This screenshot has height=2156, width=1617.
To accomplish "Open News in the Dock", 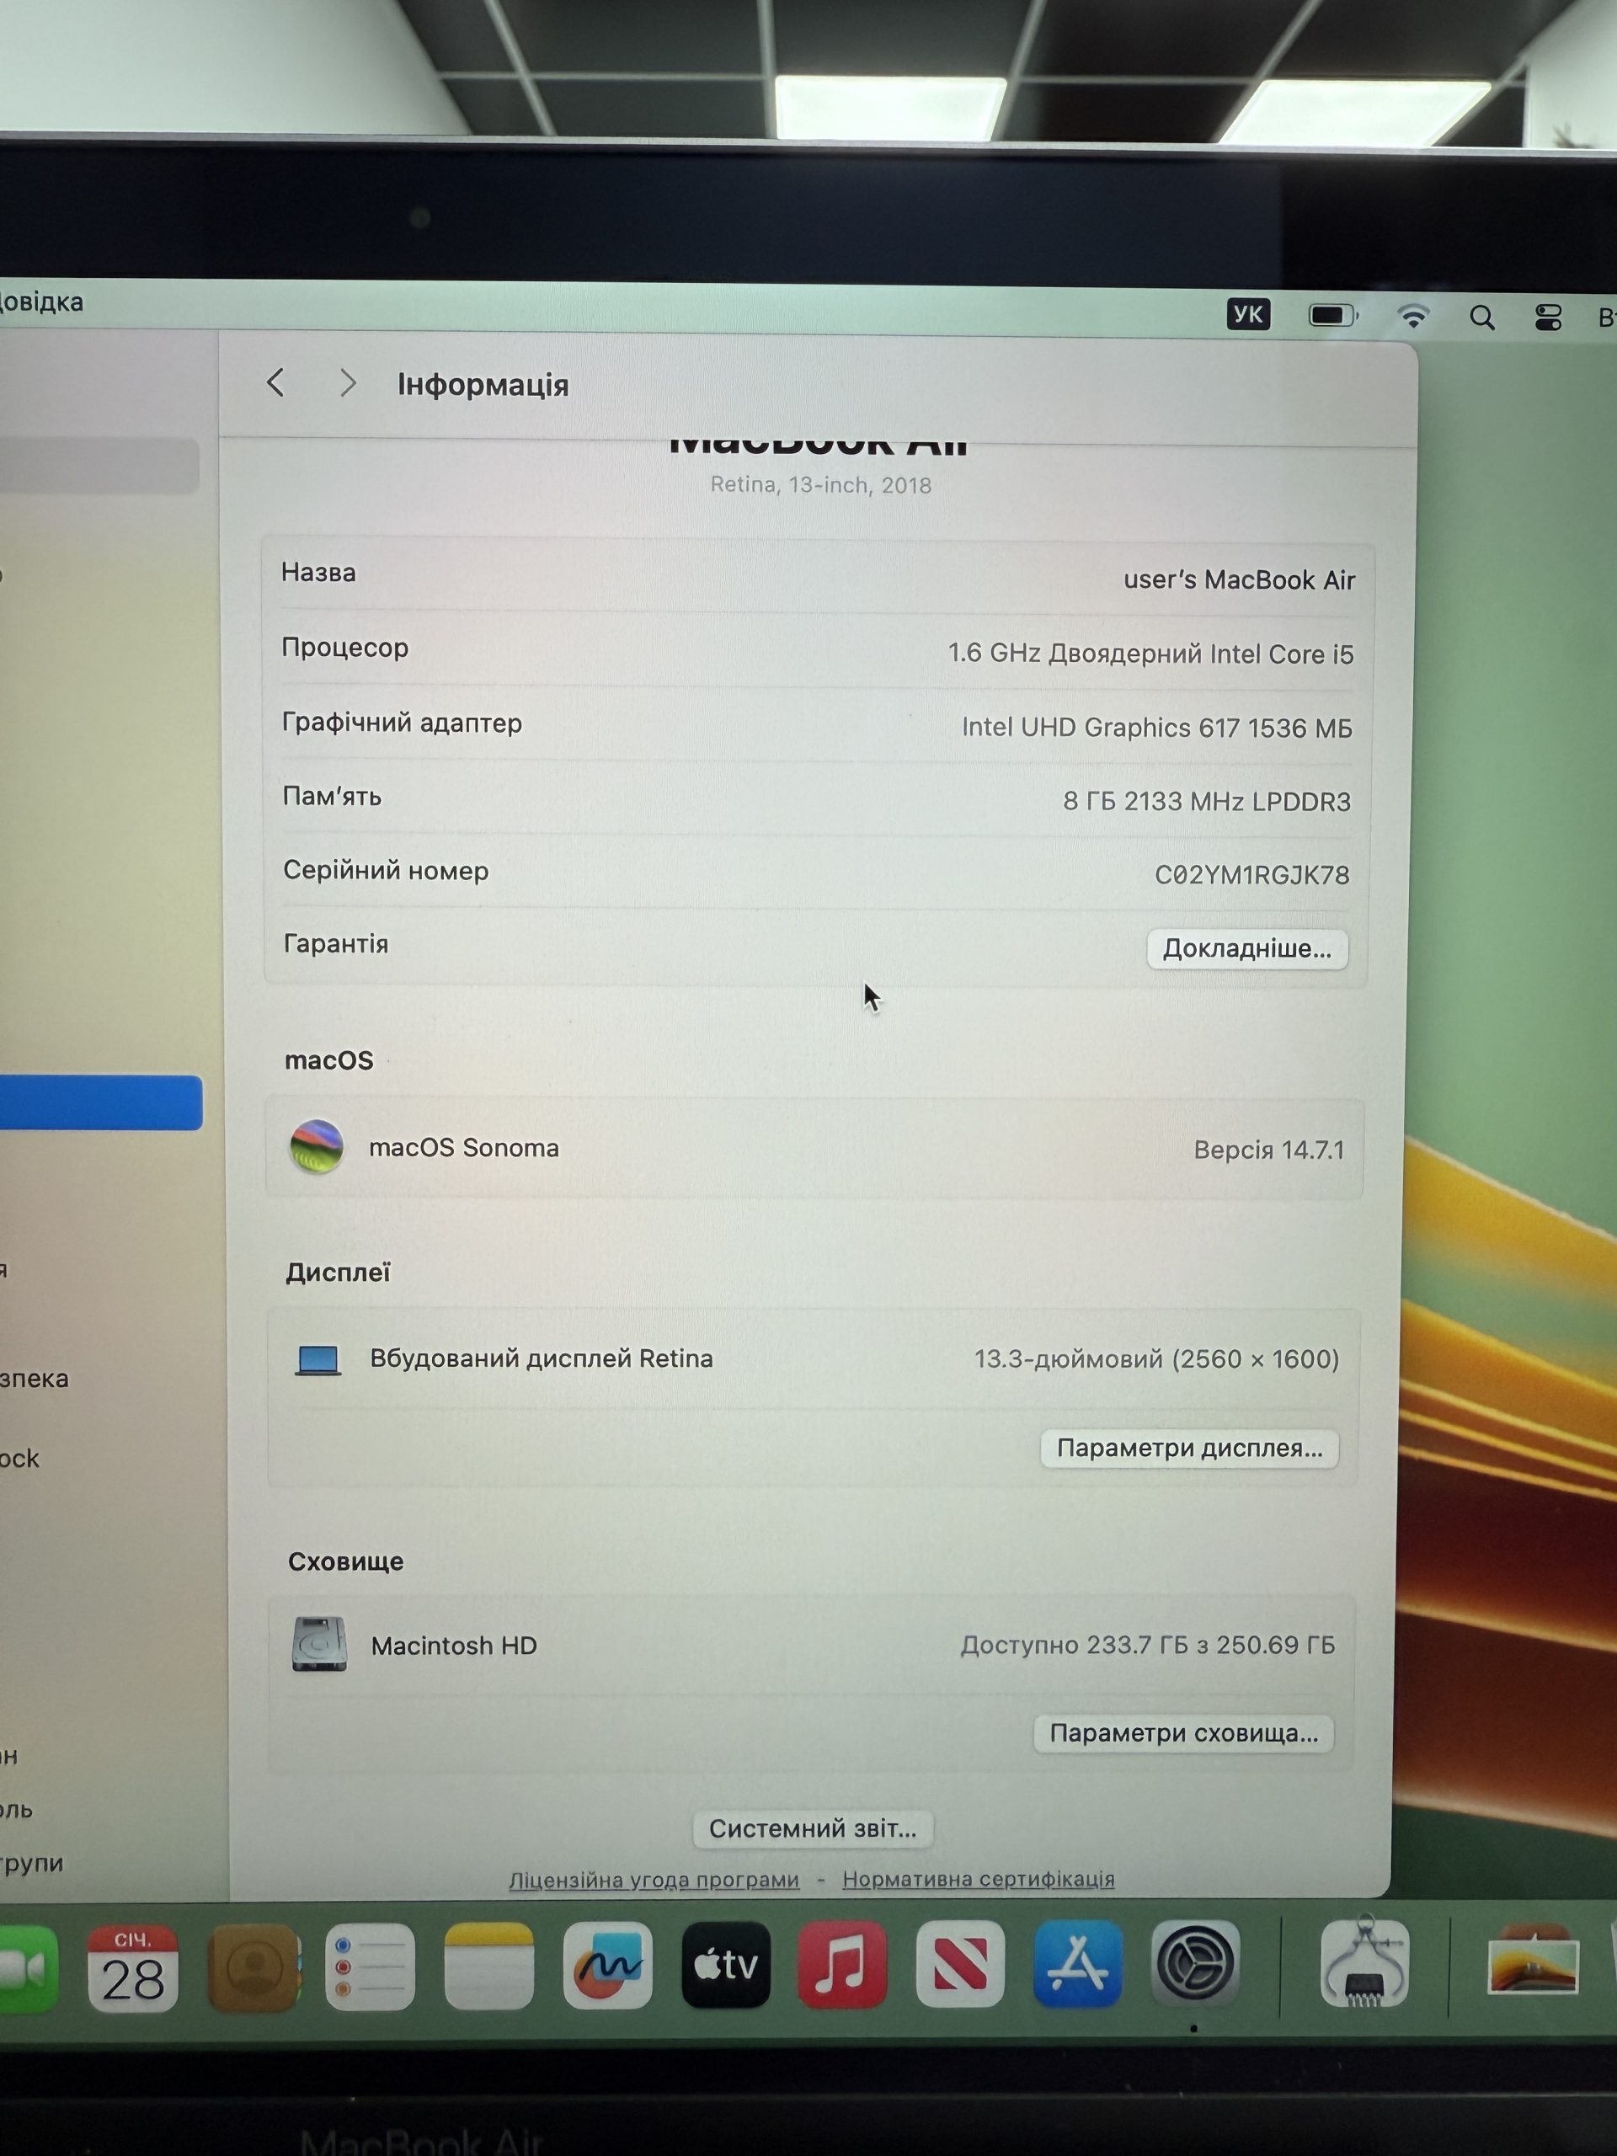I will click(960, 1964).
